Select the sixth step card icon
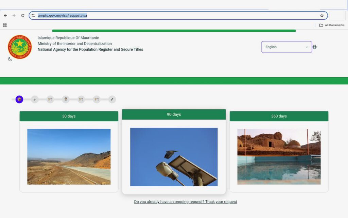Image resolution: width=348 pixels, height=218 pixels. tap(97, 99)
